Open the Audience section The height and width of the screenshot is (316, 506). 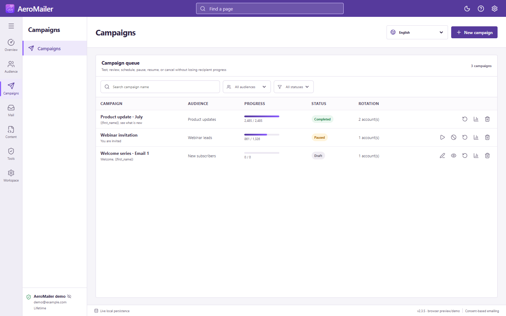(x=11, y=67)
